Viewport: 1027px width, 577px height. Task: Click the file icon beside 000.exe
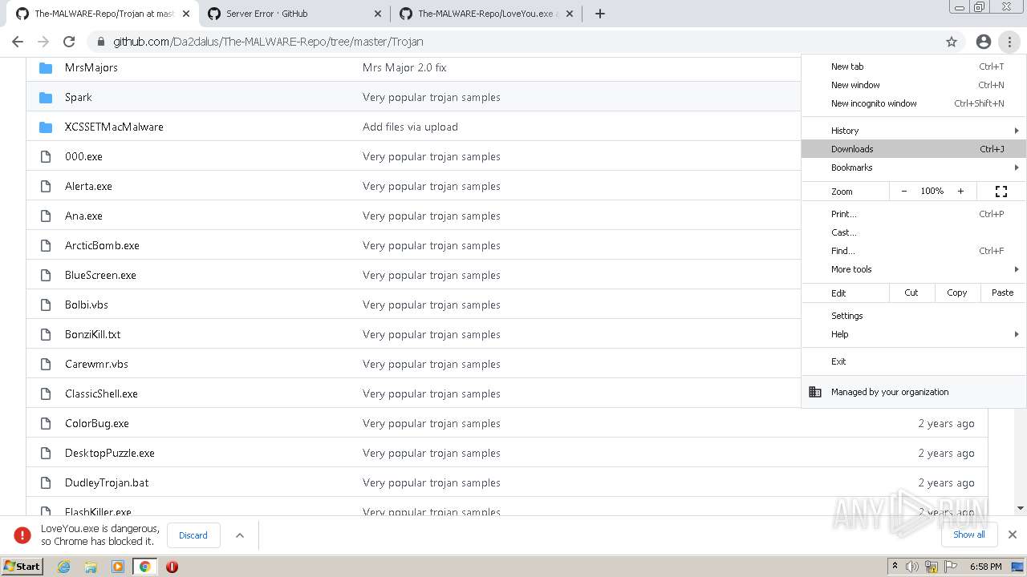pos(46,156)
